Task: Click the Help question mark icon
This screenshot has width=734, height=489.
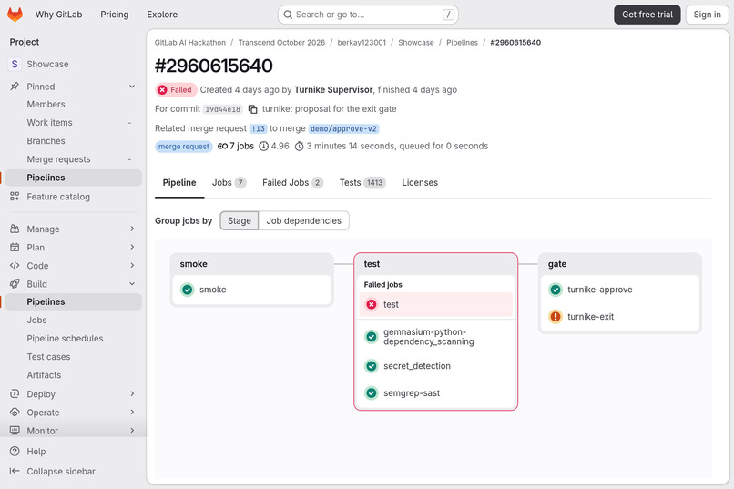Action: (15, 451)
